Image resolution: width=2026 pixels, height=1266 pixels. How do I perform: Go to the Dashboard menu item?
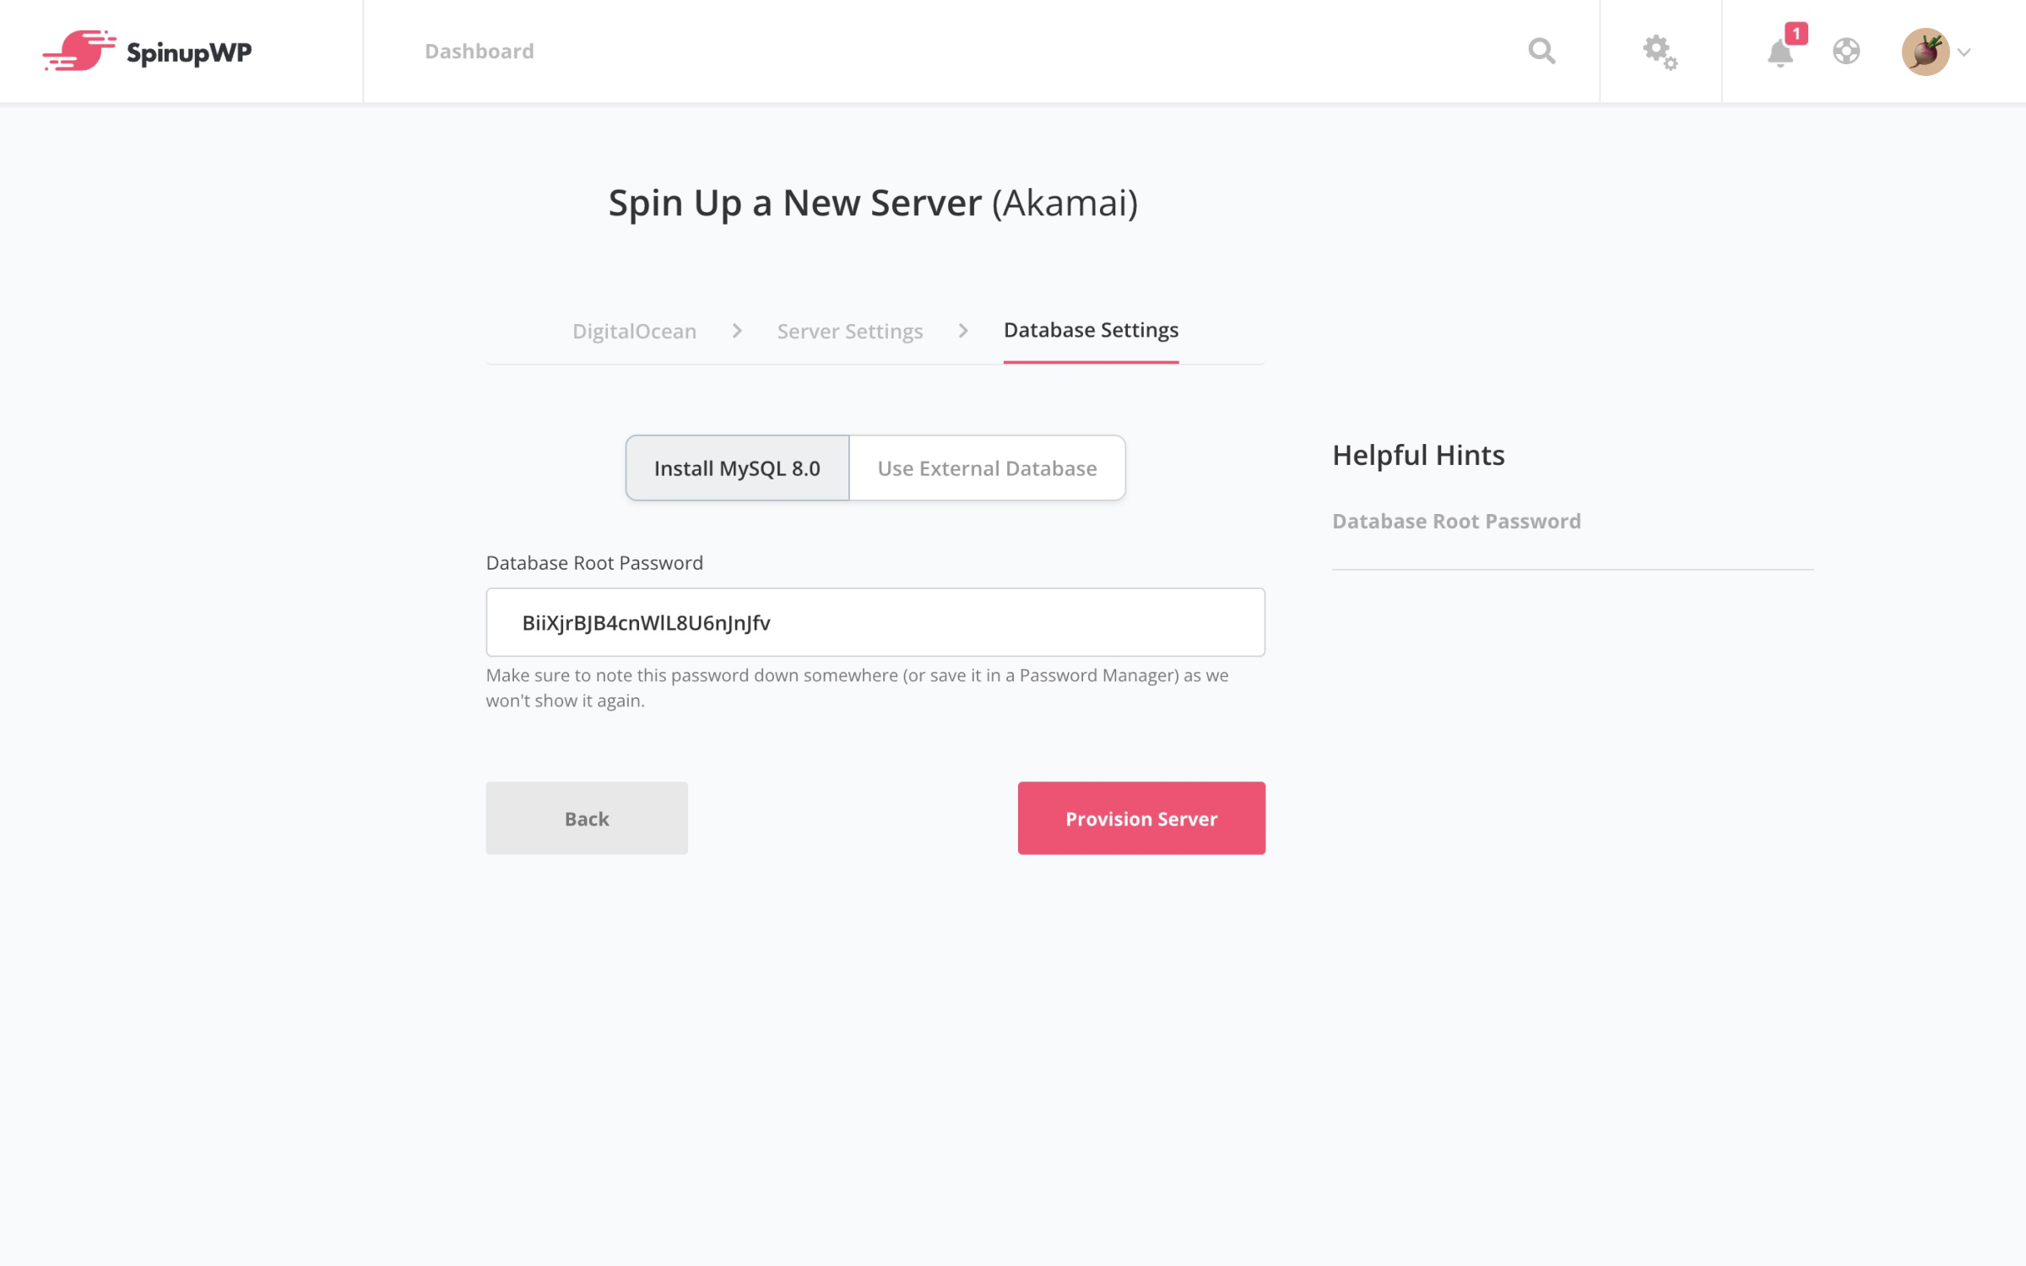click(479, 51)
